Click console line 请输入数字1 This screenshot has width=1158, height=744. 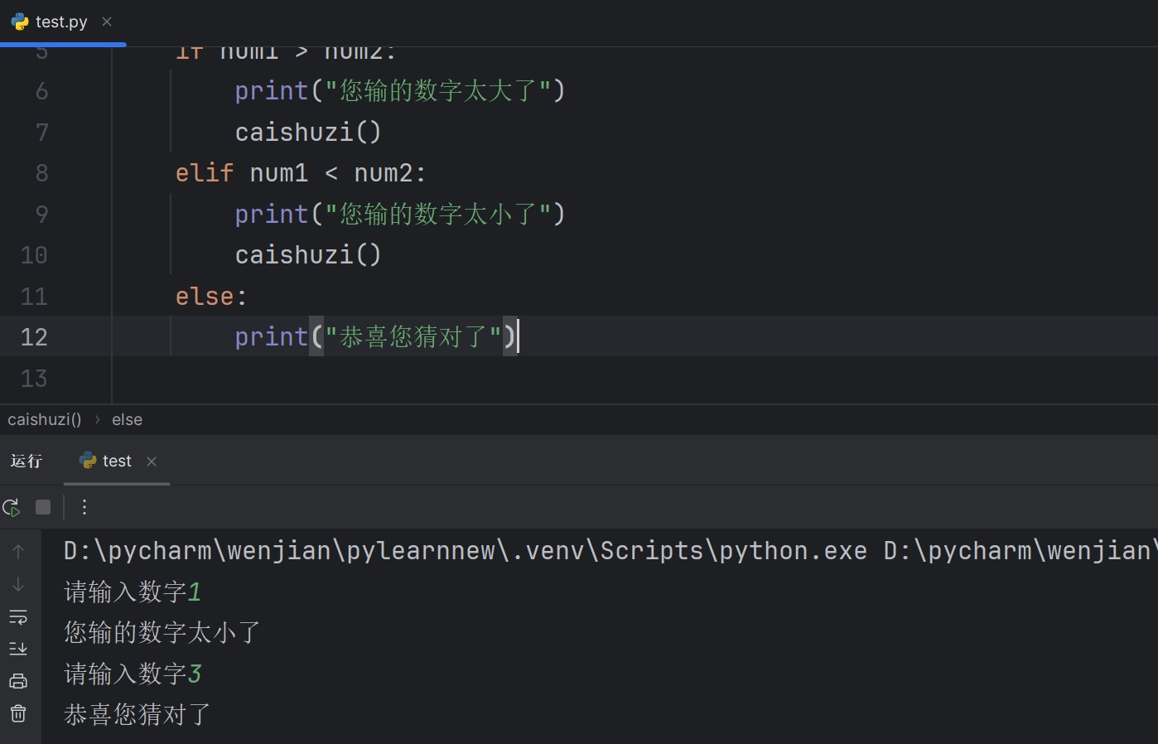pyautogui.click(x=133, y=592)
